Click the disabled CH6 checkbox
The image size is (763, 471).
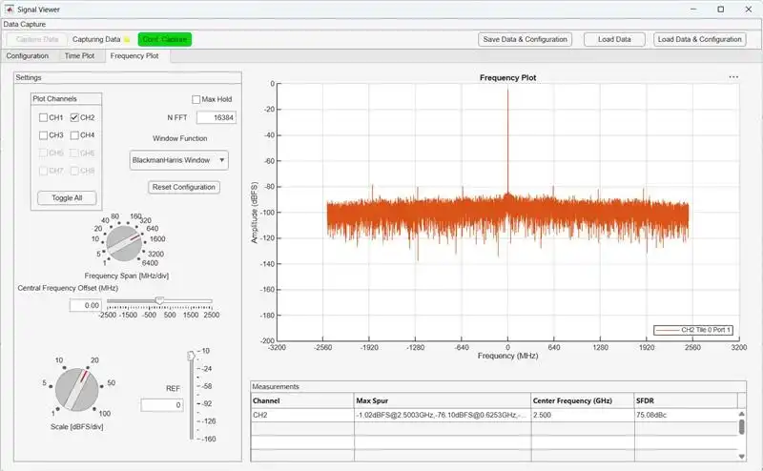pyautogui.click(x=74, y=153)
